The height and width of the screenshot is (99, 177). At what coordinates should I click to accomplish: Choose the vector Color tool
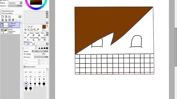pyautogui.click(x=43, y=34)
